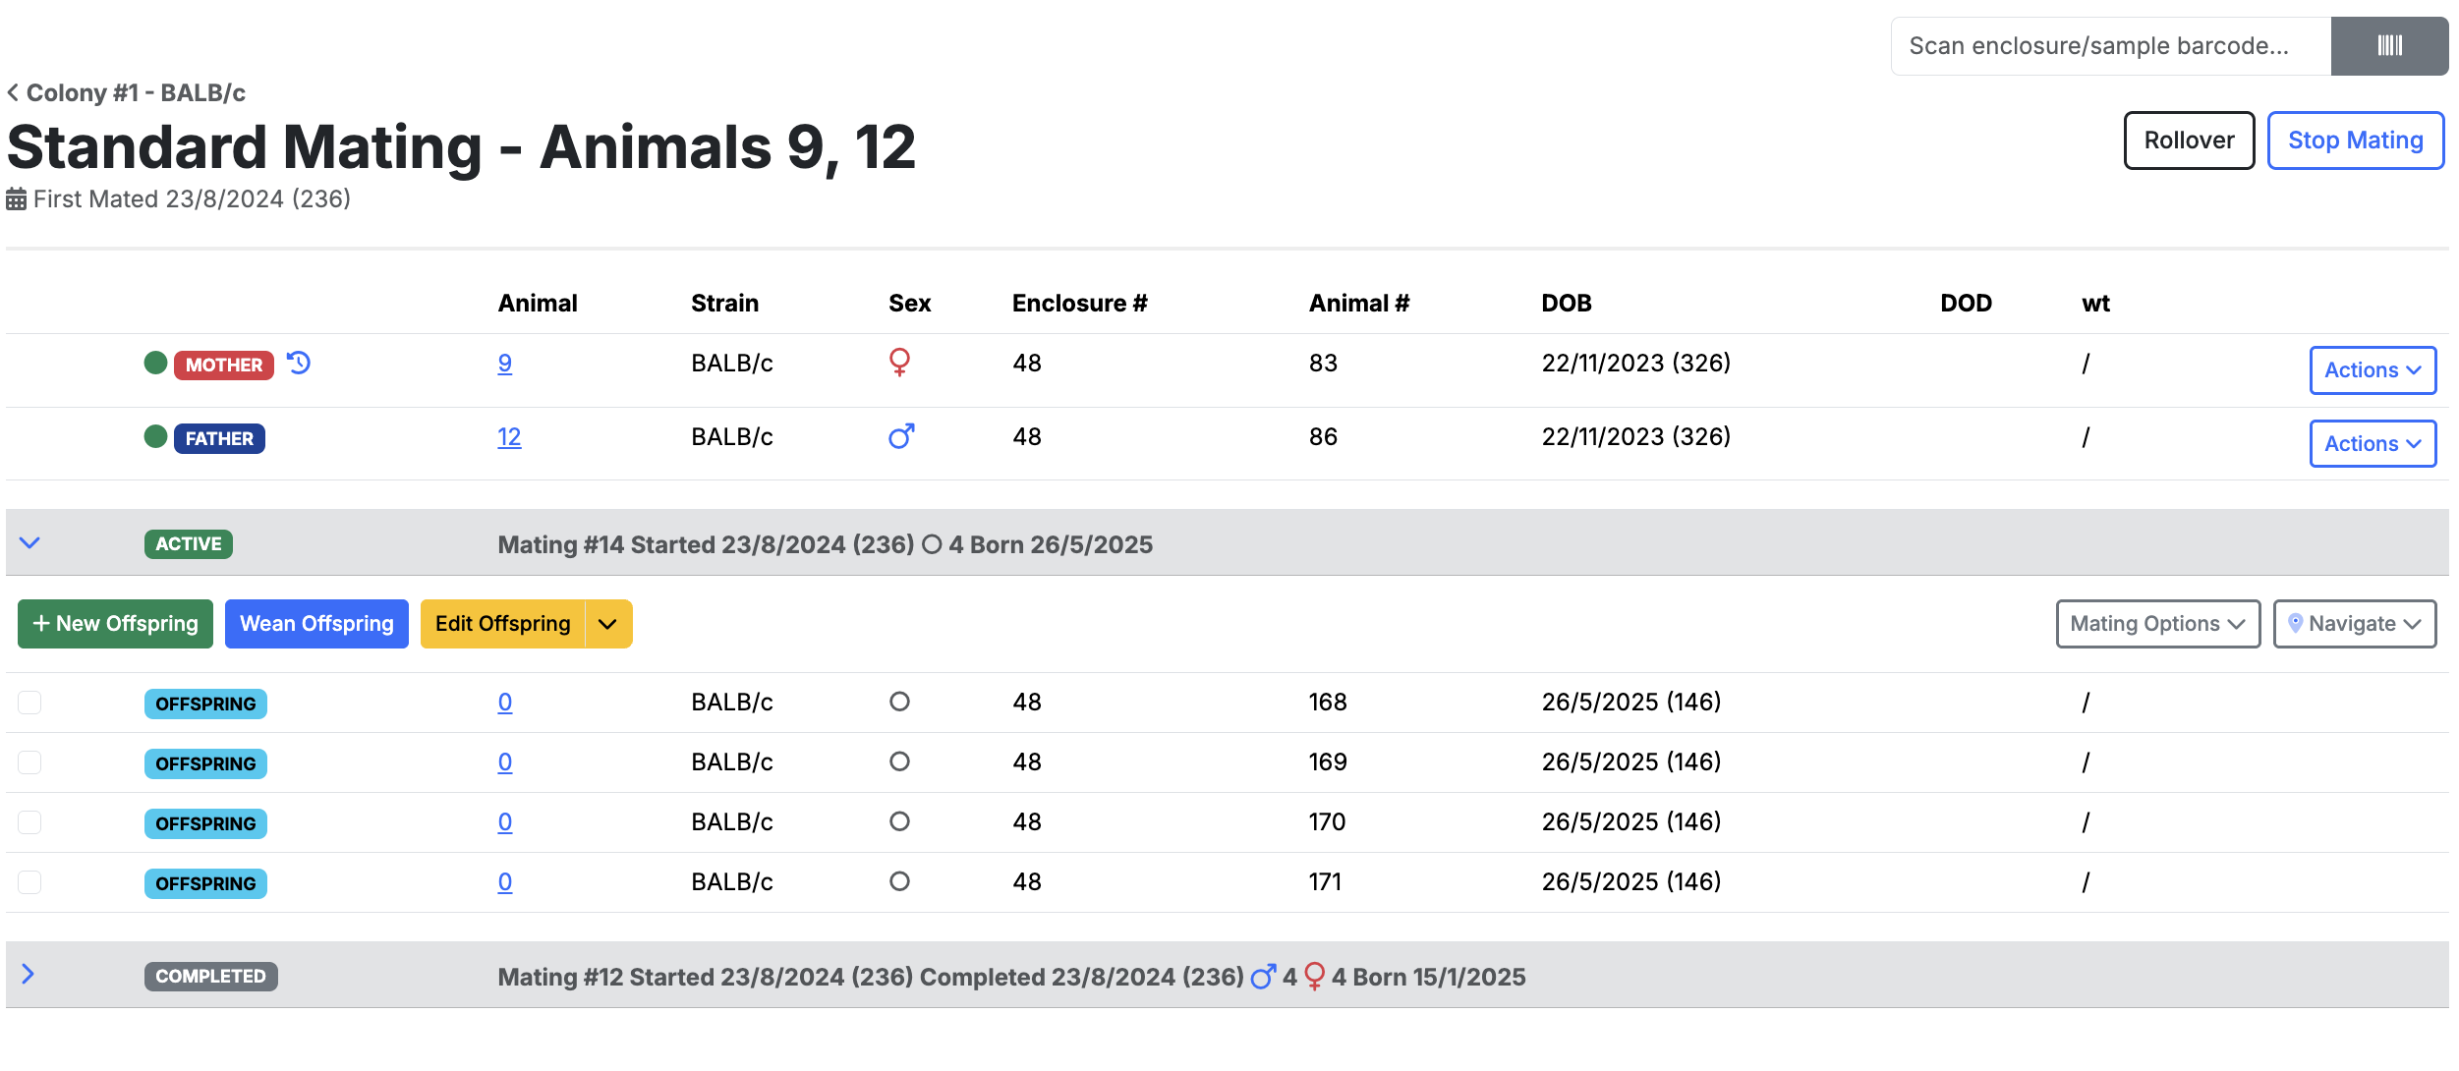
Task: Click the barcode scan icon button
Action: click(x=2389, y=45)
